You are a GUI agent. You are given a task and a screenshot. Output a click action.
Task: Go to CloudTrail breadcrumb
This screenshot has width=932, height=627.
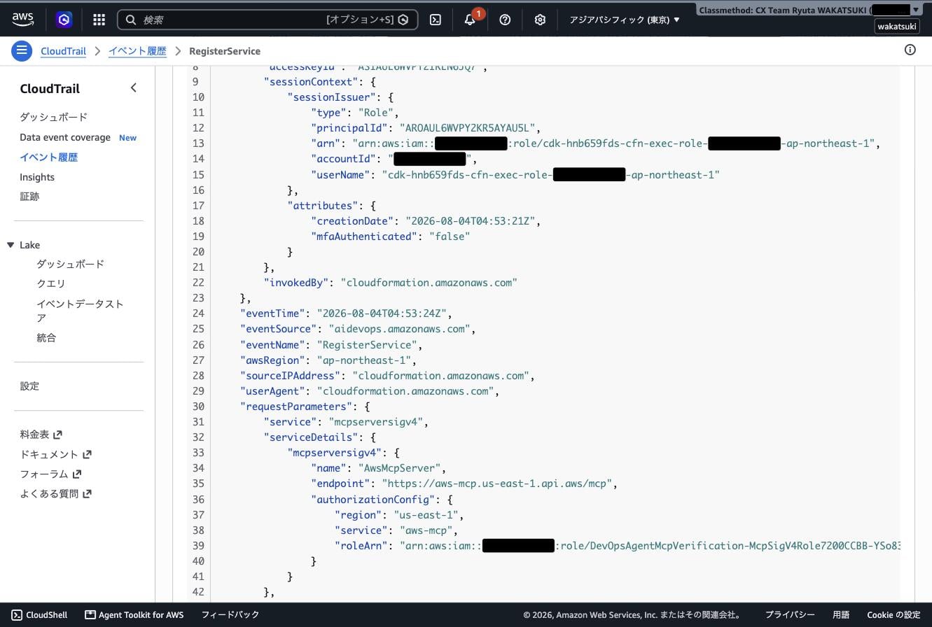[63, 51]
